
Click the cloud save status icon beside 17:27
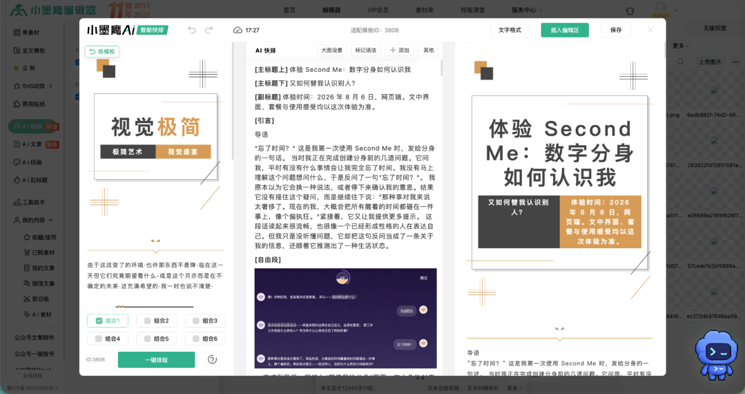[x=238, y=30]
